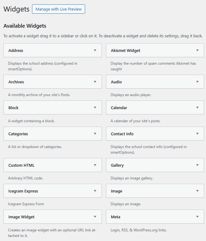Expand the Address widget arrow
The width and height of the screenshot is (206, 241).
click(95, 50)
